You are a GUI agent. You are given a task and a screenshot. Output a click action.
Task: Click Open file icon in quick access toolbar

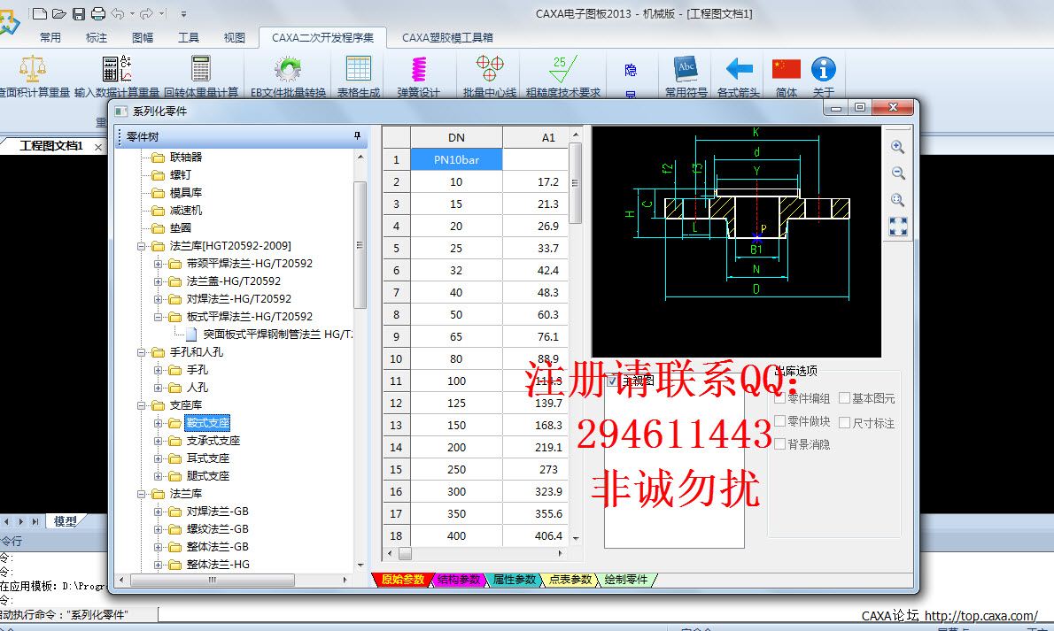59,13
